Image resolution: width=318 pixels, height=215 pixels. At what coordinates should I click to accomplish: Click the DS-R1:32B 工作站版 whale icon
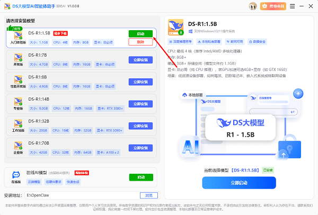18,123
